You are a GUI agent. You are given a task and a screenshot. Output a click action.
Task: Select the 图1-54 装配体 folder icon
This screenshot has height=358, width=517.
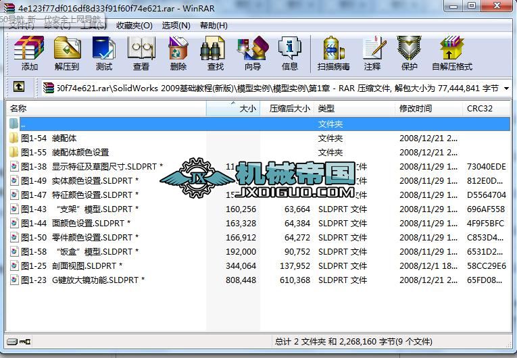click(x=14, y=138)
